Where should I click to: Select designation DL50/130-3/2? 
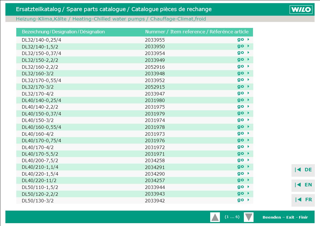(38, 201)
